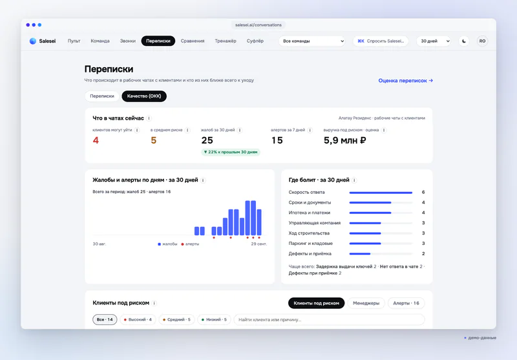Click the Salesei logo icon
The width and height of the screenshot is (517, 360).
(x=33, y=41)
